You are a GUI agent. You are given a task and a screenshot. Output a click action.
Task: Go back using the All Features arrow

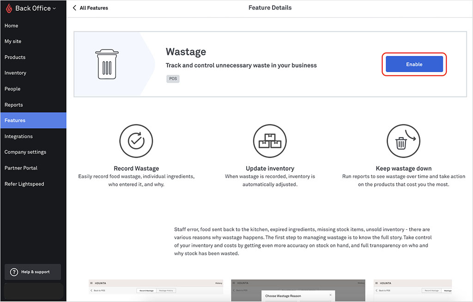pyautogui.click(x=74, y=8)
